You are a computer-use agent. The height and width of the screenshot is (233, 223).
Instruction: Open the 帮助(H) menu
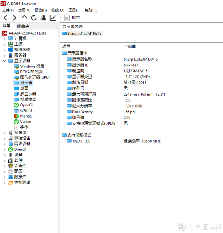point(91,10)
